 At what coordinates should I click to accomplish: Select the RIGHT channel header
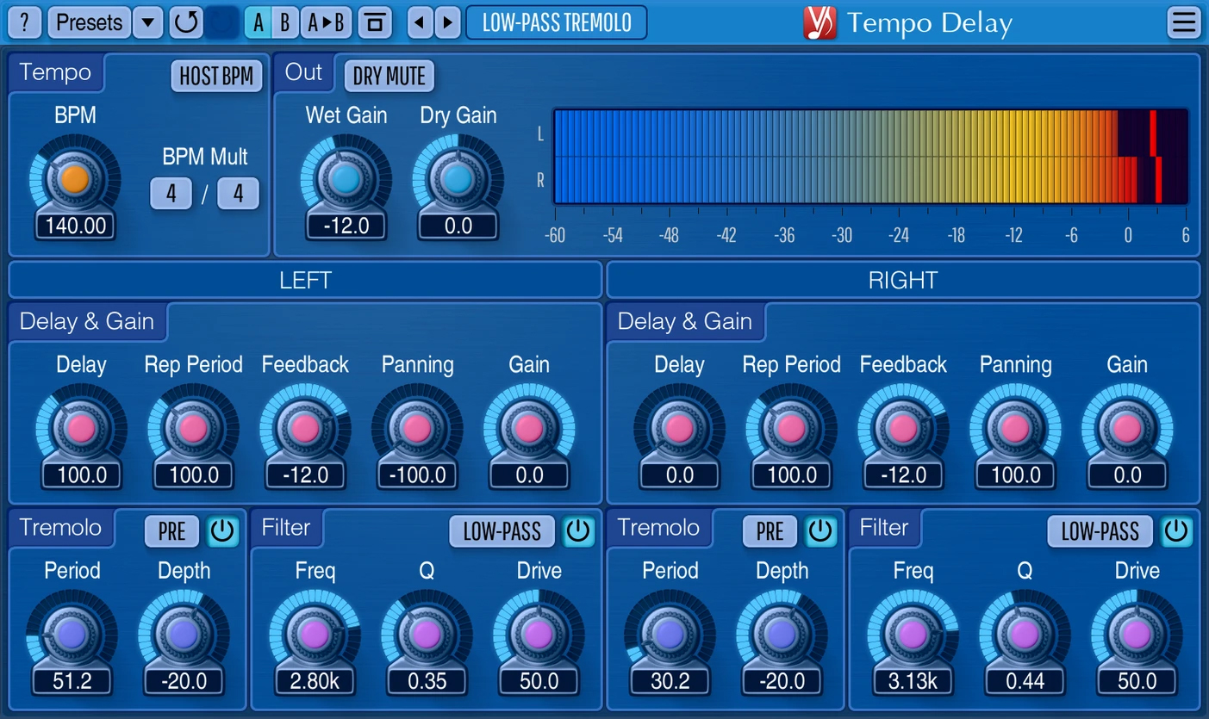click(903, 281)
